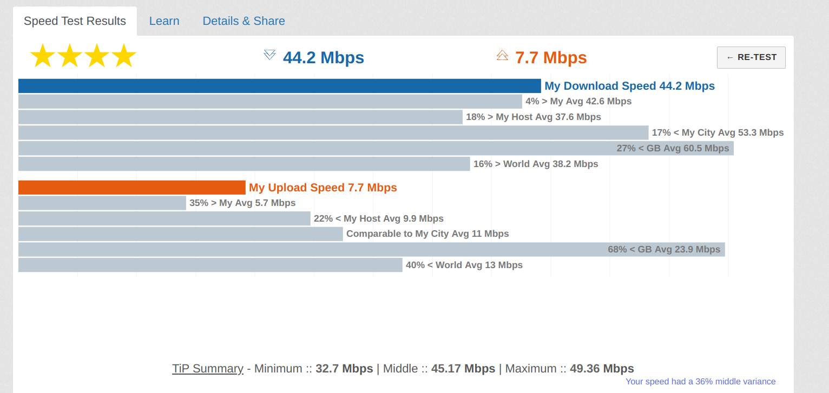Select the first rating star

[x=42, y=55]
